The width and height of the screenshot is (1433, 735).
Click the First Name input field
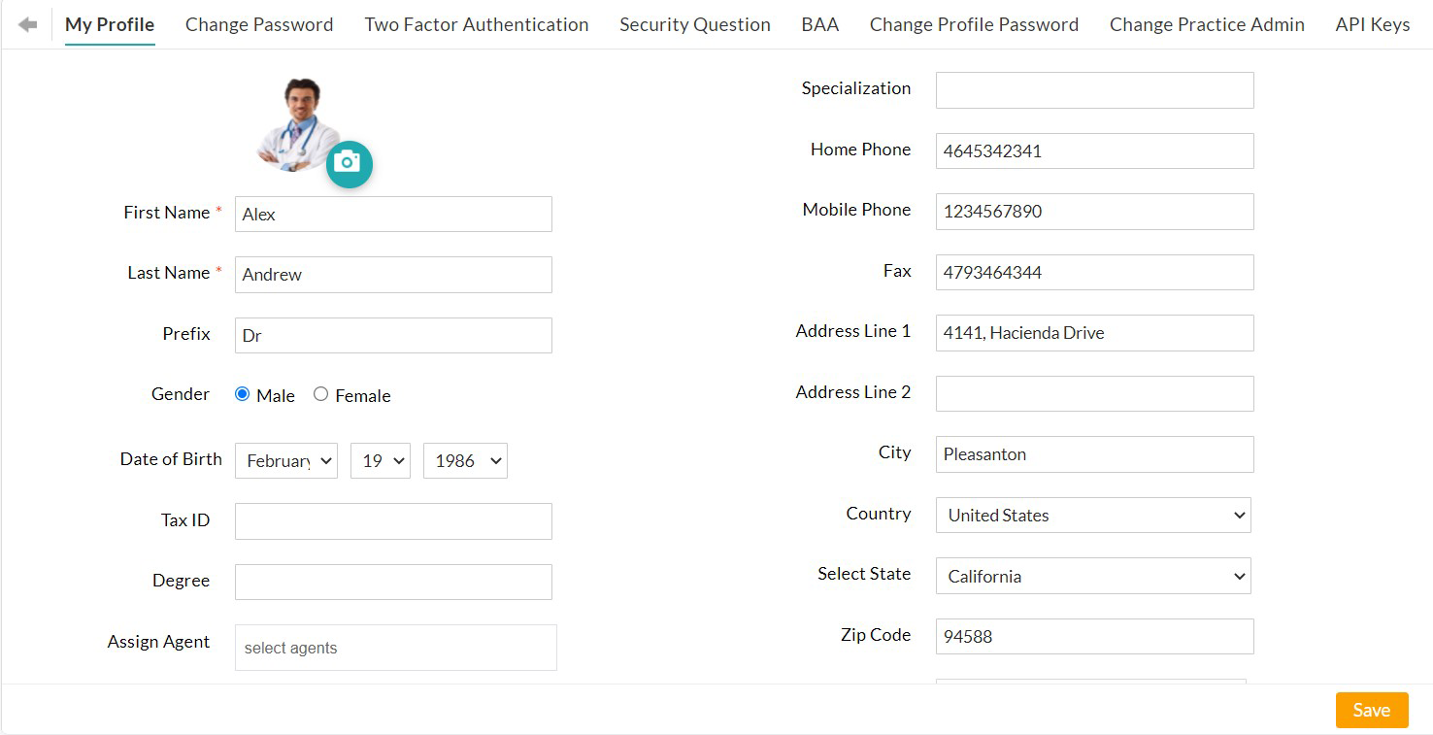pos(393,215)
